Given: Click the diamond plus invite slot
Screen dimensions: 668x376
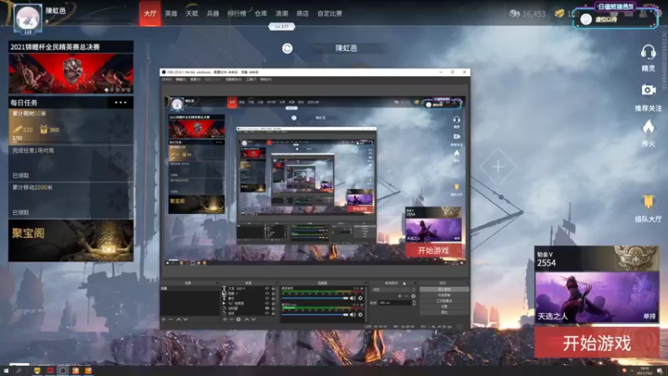Looking at the screenshot, I should coord(498,166).
